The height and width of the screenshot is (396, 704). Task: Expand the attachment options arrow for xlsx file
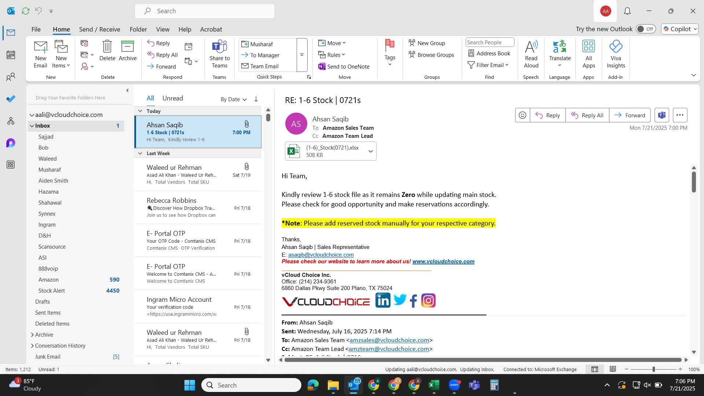[370, 151]
